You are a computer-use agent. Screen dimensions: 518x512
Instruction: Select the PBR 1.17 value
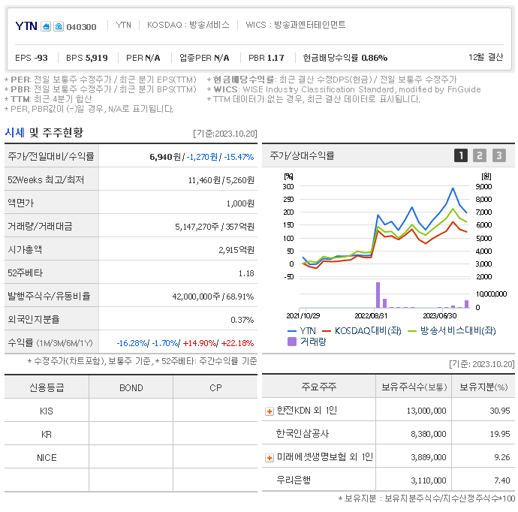click(x=267, y=58)
